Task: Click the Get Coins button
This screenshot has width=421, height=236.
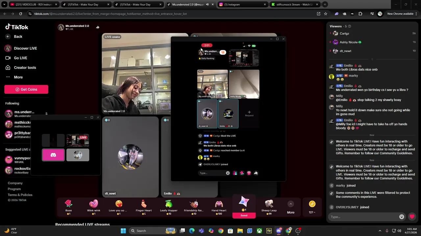Action: (x=26, y=89)
